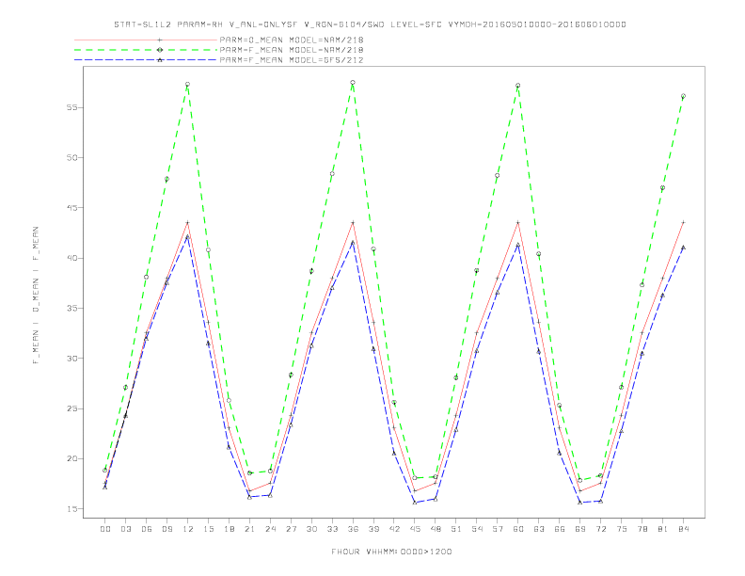Image resolution: width=745 pixels, height=576 pixels.
Task: Click x-axis hour label 18
Action: [x=229, y=529]
